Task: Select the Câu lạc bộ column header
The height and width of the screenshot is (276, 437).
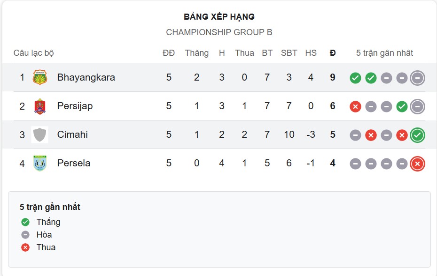Action: pyautogui.click(x=33, y=53)
